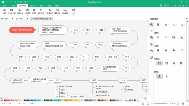The height and width of the screenshot is (106, 189).
Task: Enable the hand-drawn effect style
Action: (x=167, y=76)
